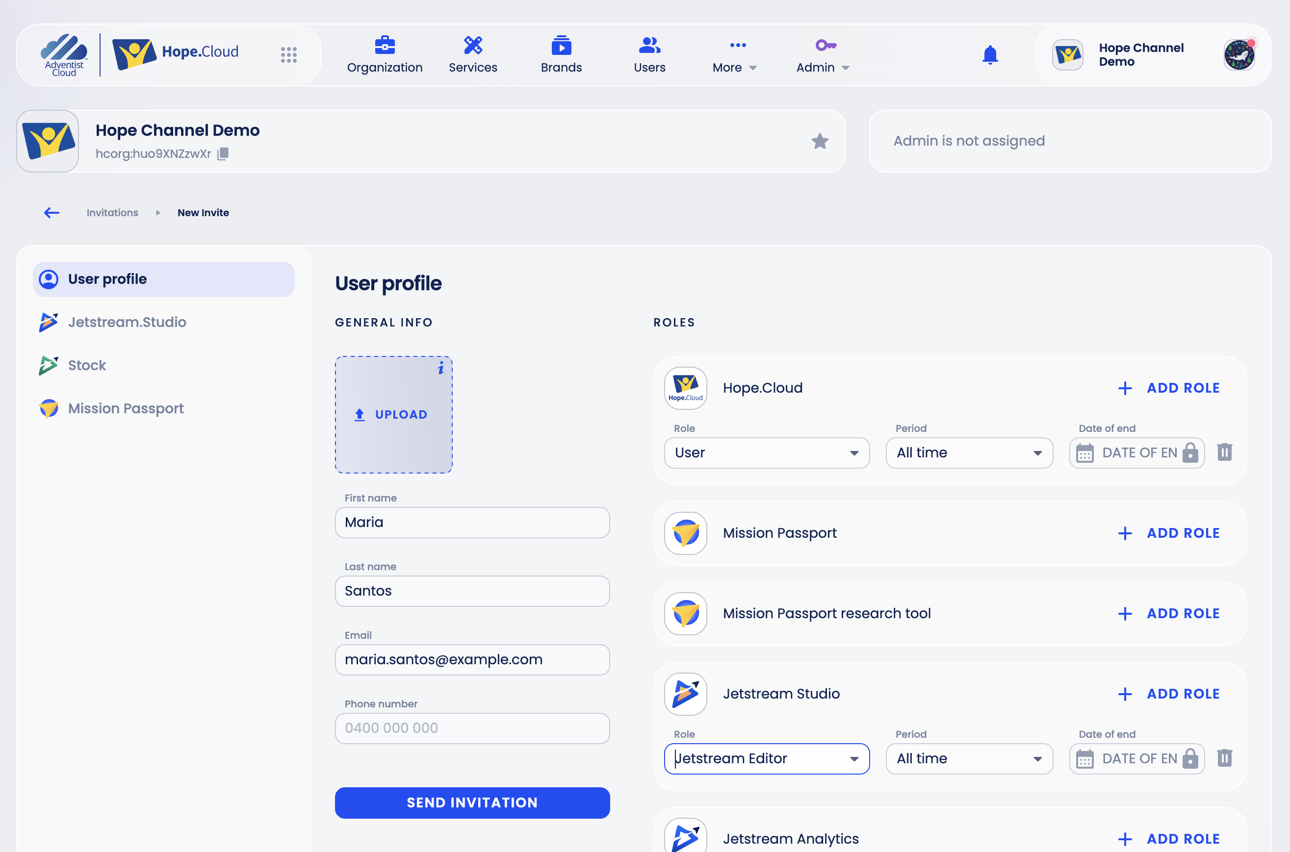Click the user avatar in top bar

1239,55
